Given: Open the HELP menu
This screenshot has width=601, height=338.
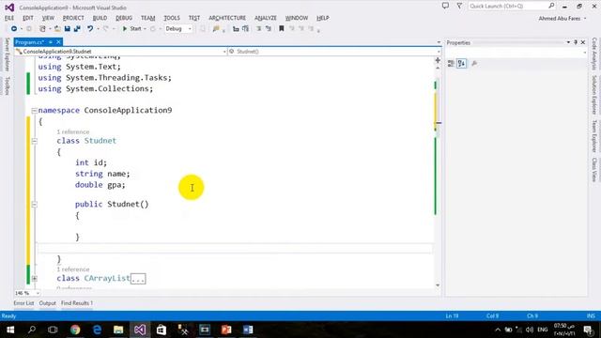Looking at the screenshot, I should (x=323, y=18).
